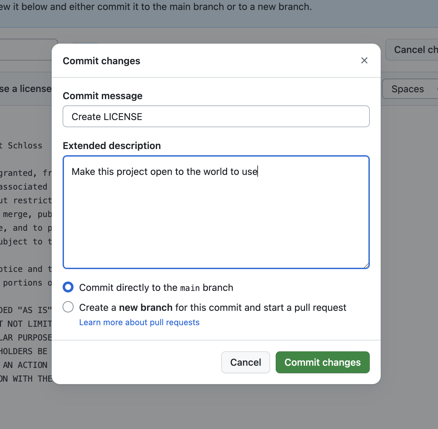
Task: Open Learn more about pull requests link
Action: [139, 322]
